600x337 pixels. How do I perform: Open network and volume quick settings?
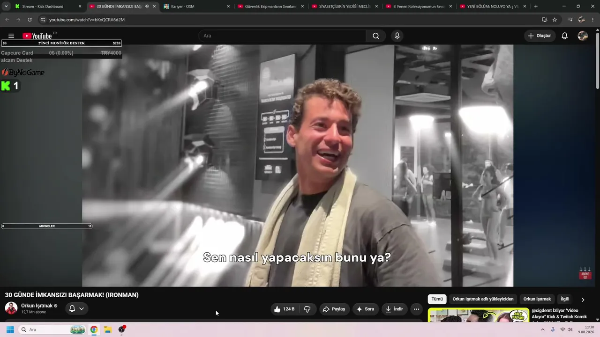(566, 330)
